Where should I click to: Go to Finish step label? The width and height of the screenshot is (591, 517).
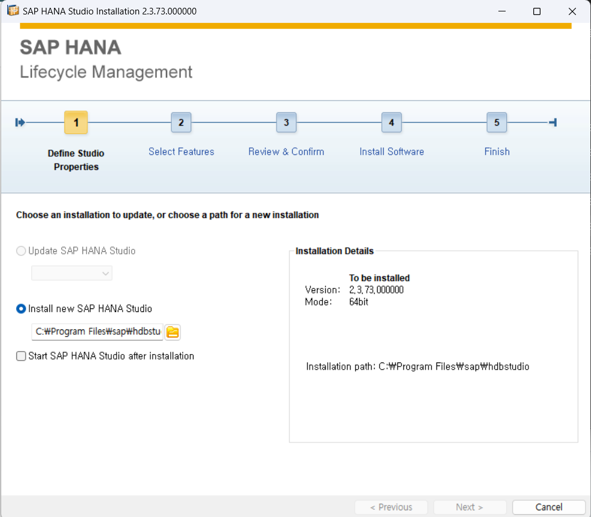click(x=497, y=152)
